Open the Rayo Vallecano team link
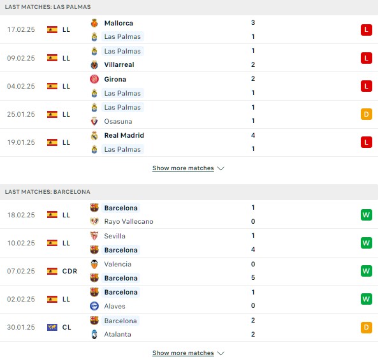 tap(129, 222)
